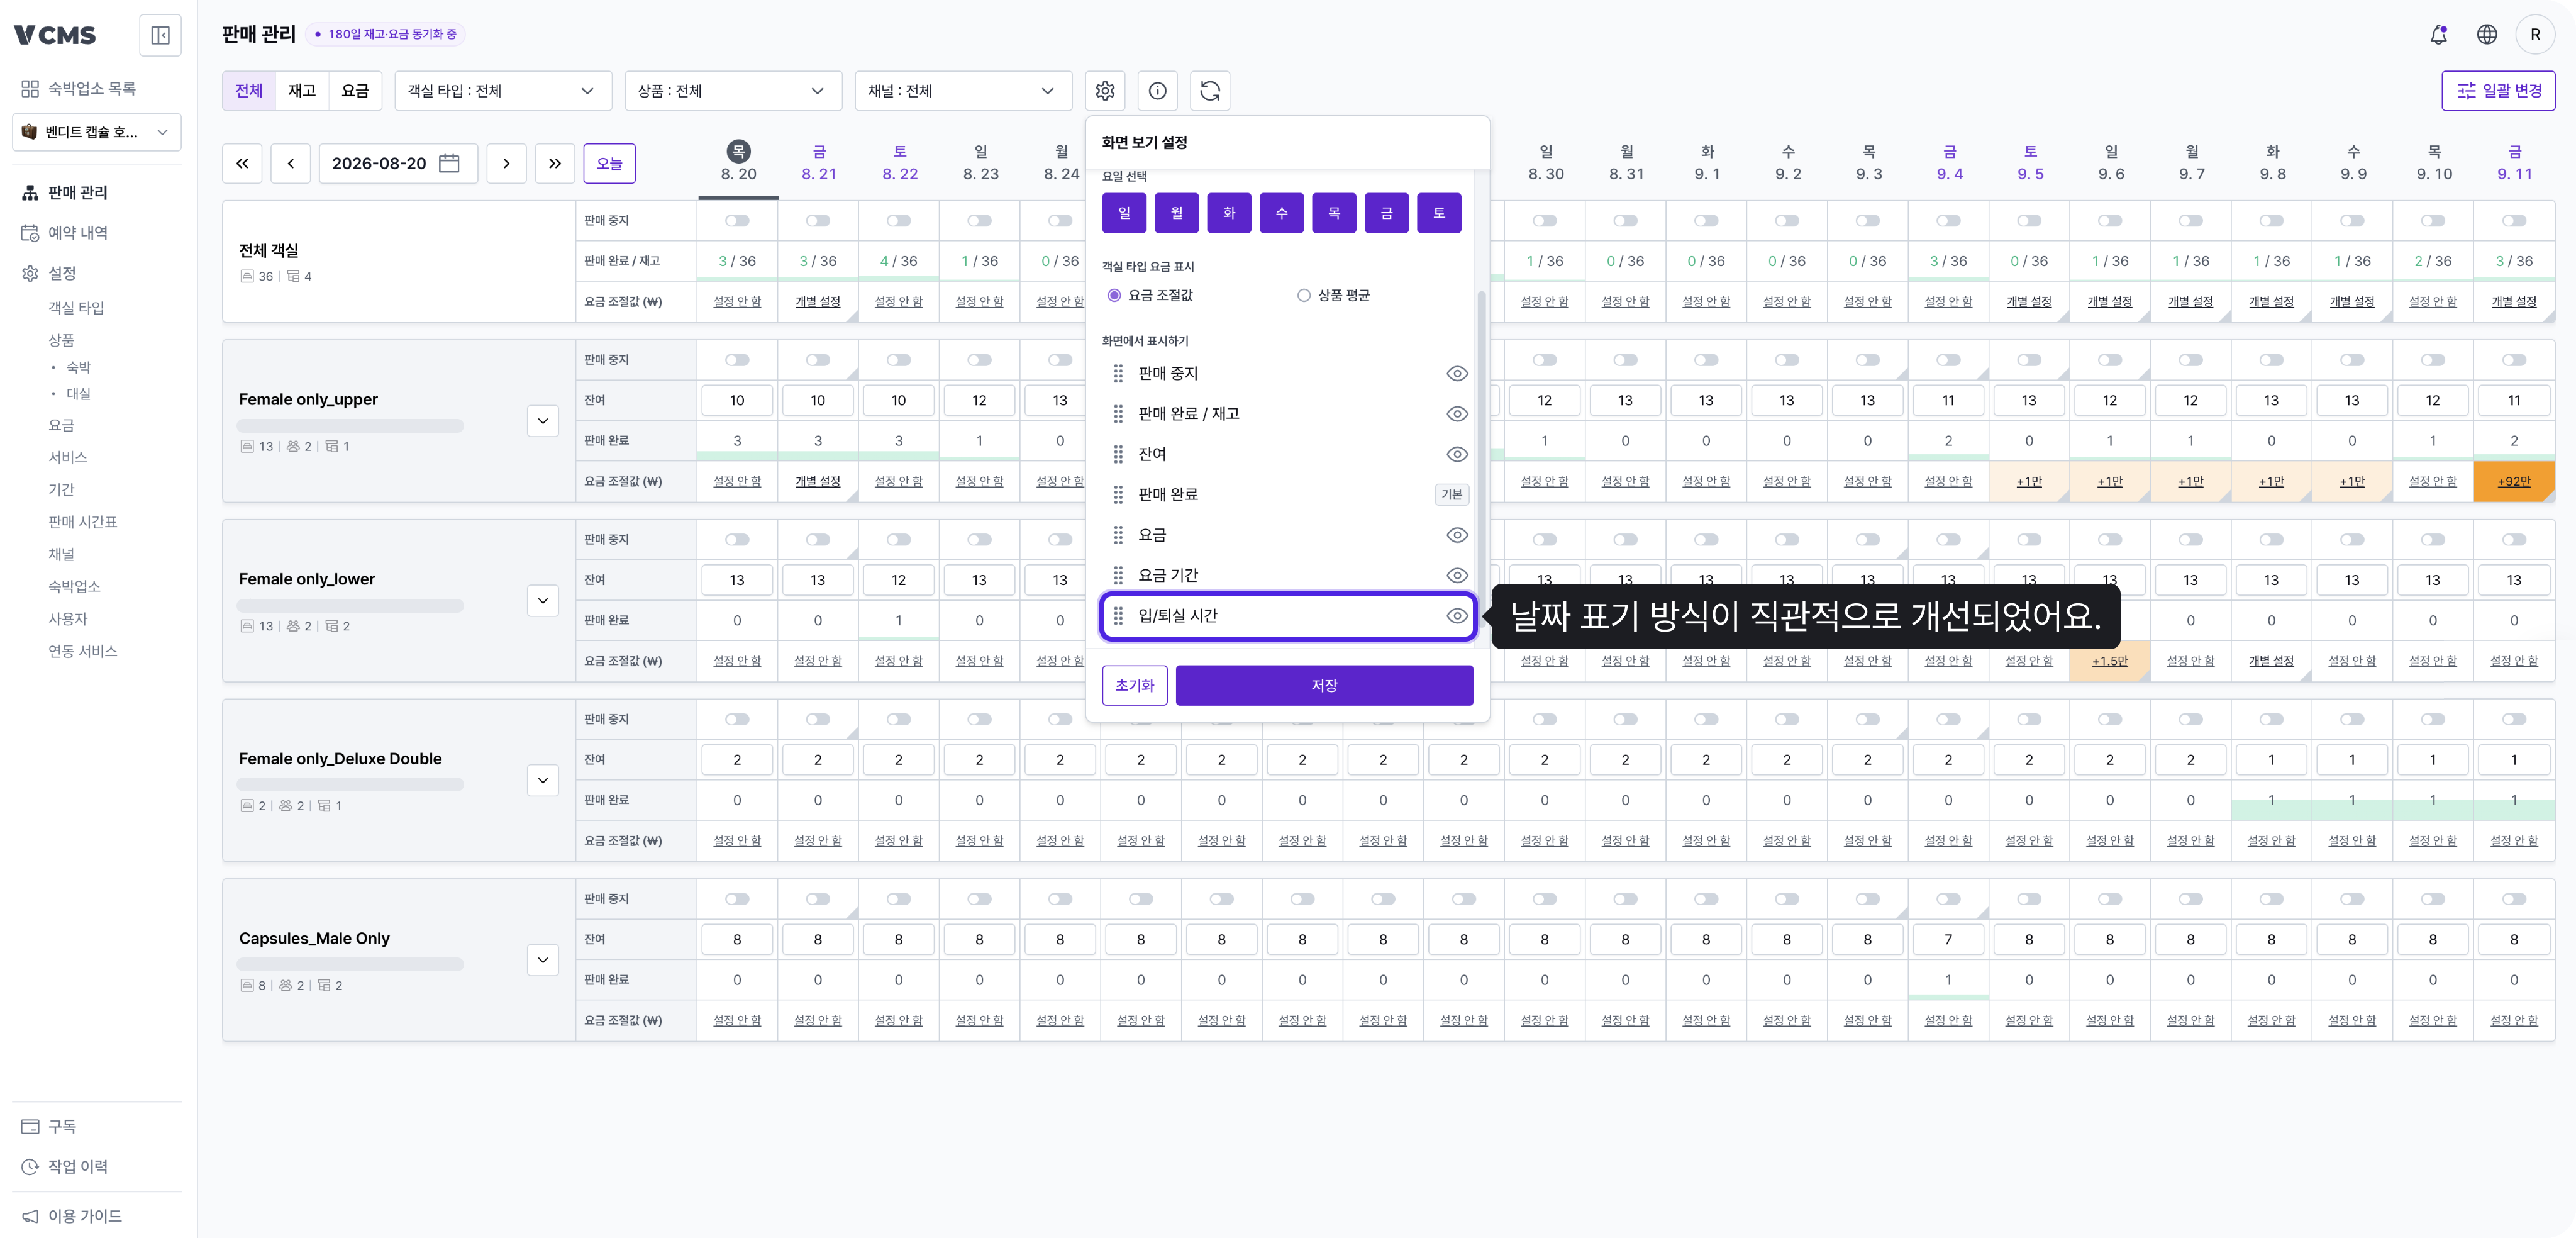
Task: Click the 예약 내역 calendar icon
Action: pyautogui.click(x=30, y=232)
